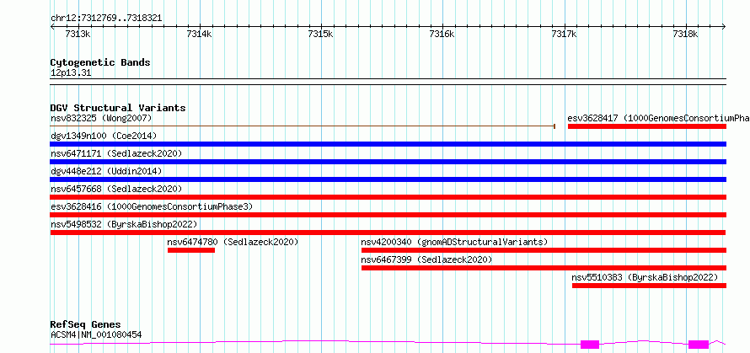Open the nsv6467399 (Sedlazeck2020) label
Viewport: 750px width, 353px height.
(426, 259)
